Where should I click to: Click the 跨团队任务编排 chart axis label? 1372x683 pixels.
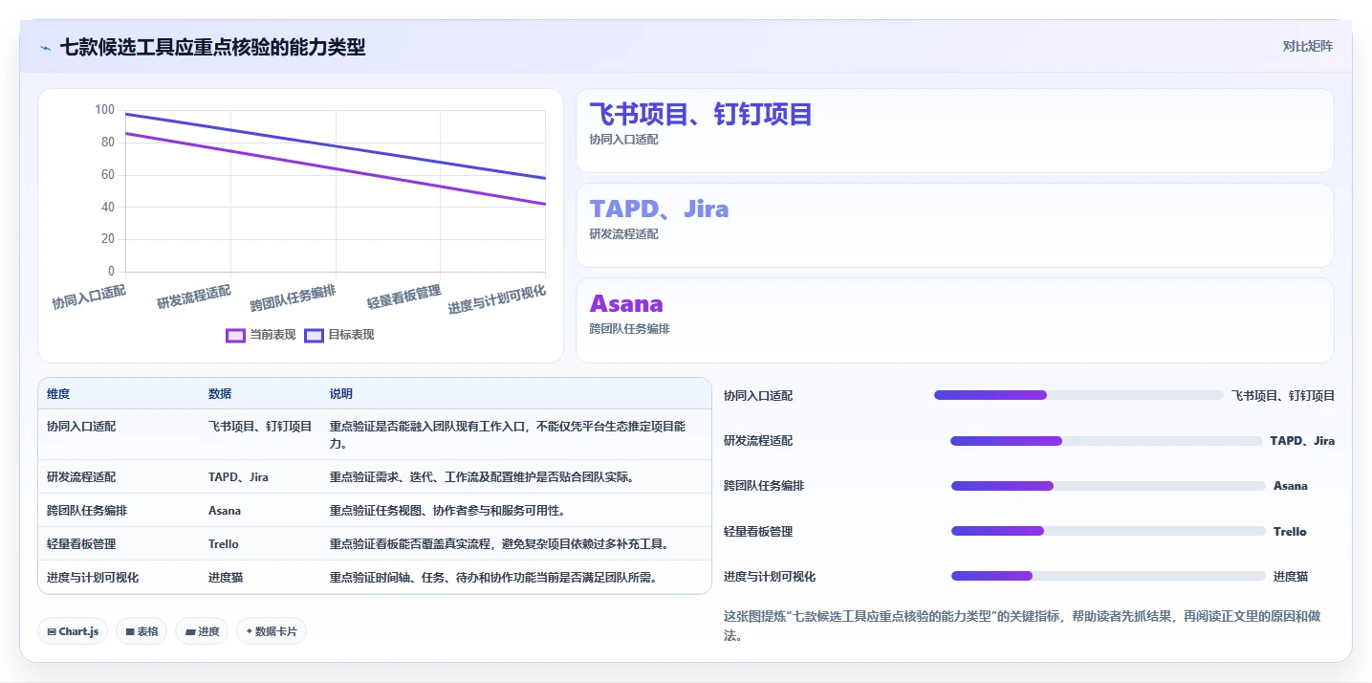[x=293, y=297]
